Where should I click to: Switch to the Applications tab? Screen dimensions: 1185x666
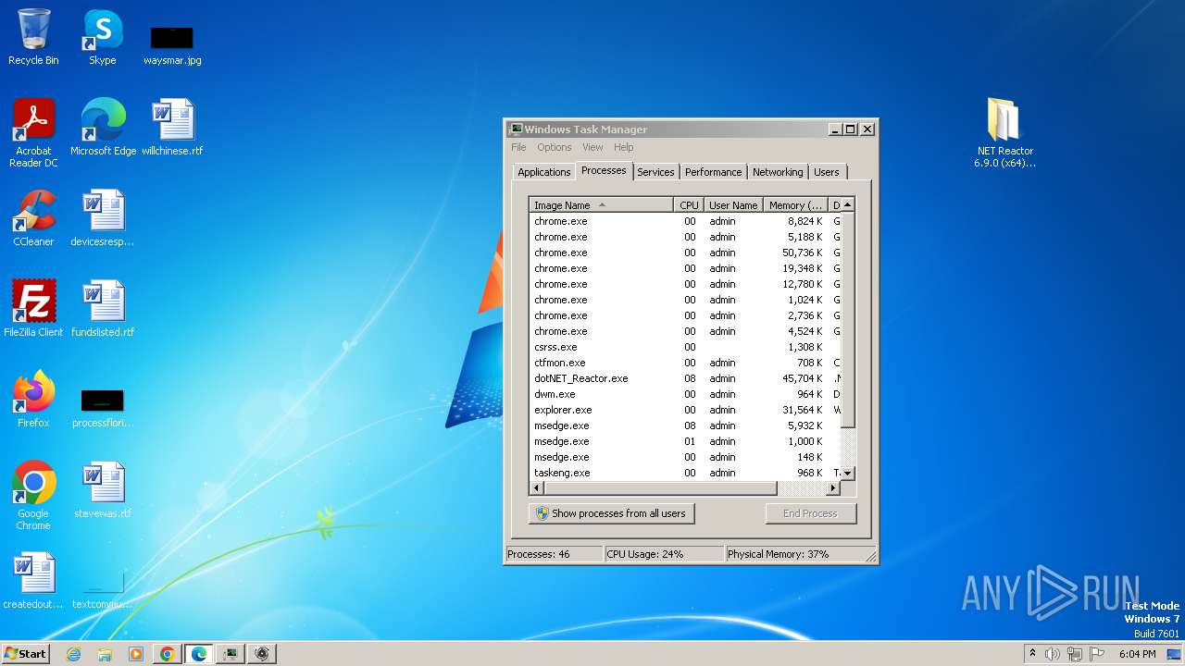pos(544,172)
